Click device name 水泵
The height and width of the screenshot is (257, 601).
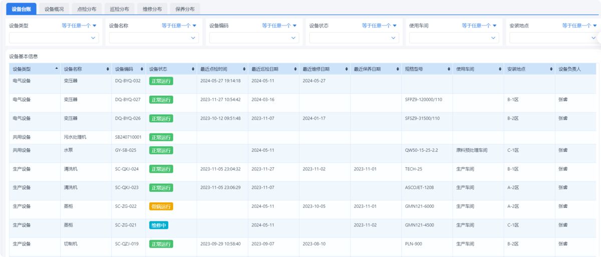(x=69, y=150)
